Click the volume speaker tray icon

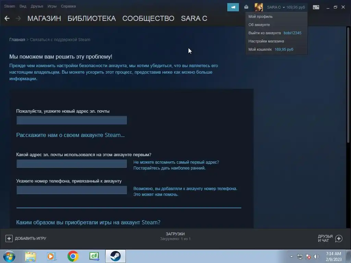point(316,256)
